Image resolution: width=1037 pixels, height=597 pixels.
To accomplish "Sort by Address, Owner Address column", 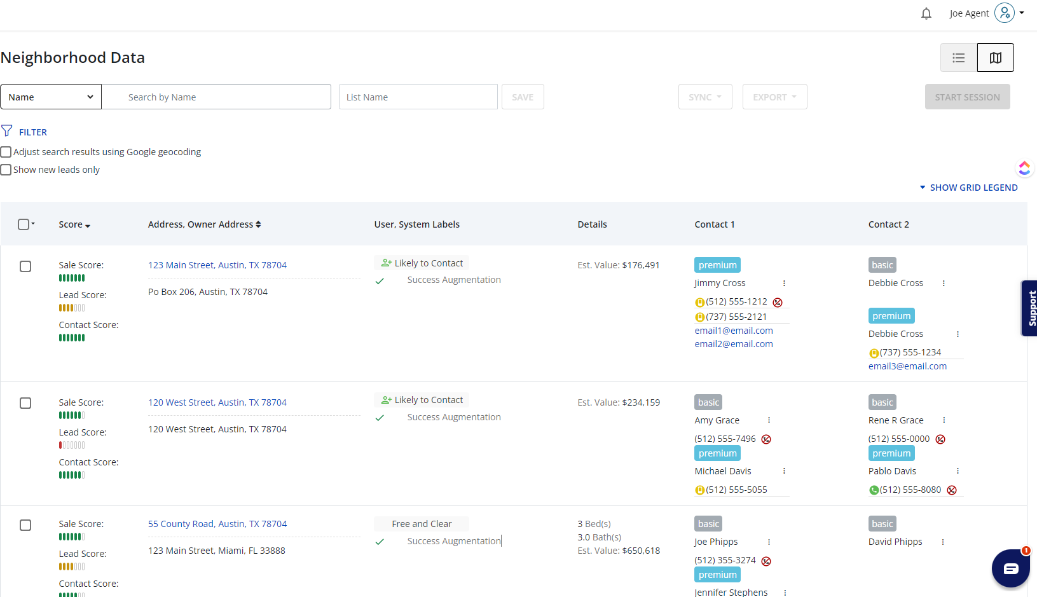I will (204, 224).
